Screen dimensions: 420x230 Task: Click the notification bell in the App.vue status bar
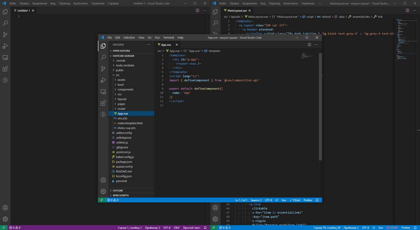coord(317,200)
